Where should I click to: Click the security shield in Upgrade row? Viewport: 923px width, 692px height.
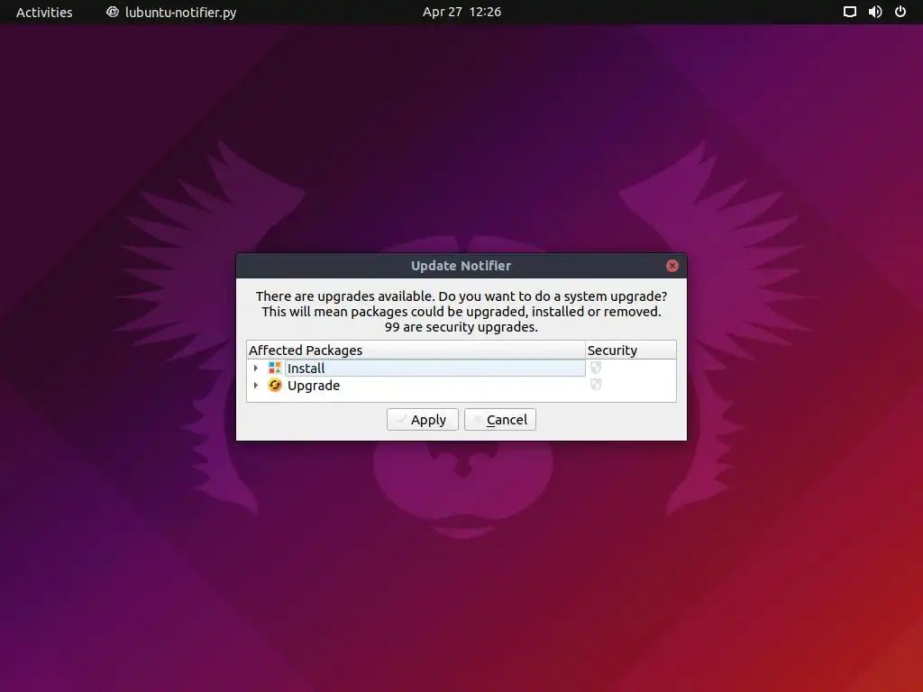(596, 385)
